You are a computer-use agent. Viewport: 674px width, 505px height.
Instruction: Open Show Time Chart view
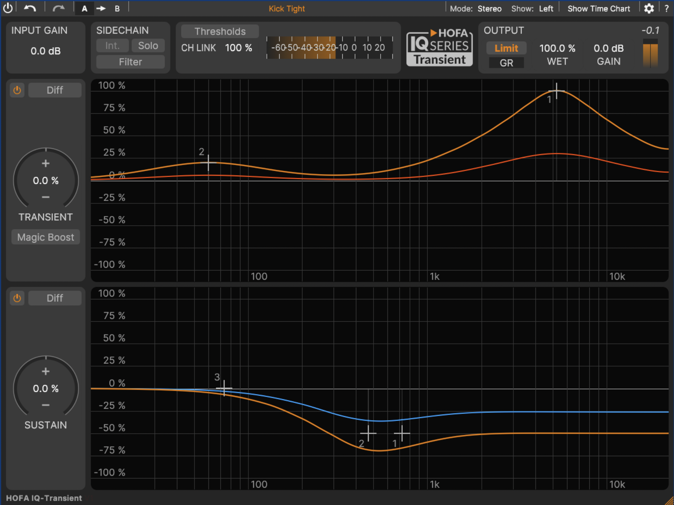coord(599,8)
